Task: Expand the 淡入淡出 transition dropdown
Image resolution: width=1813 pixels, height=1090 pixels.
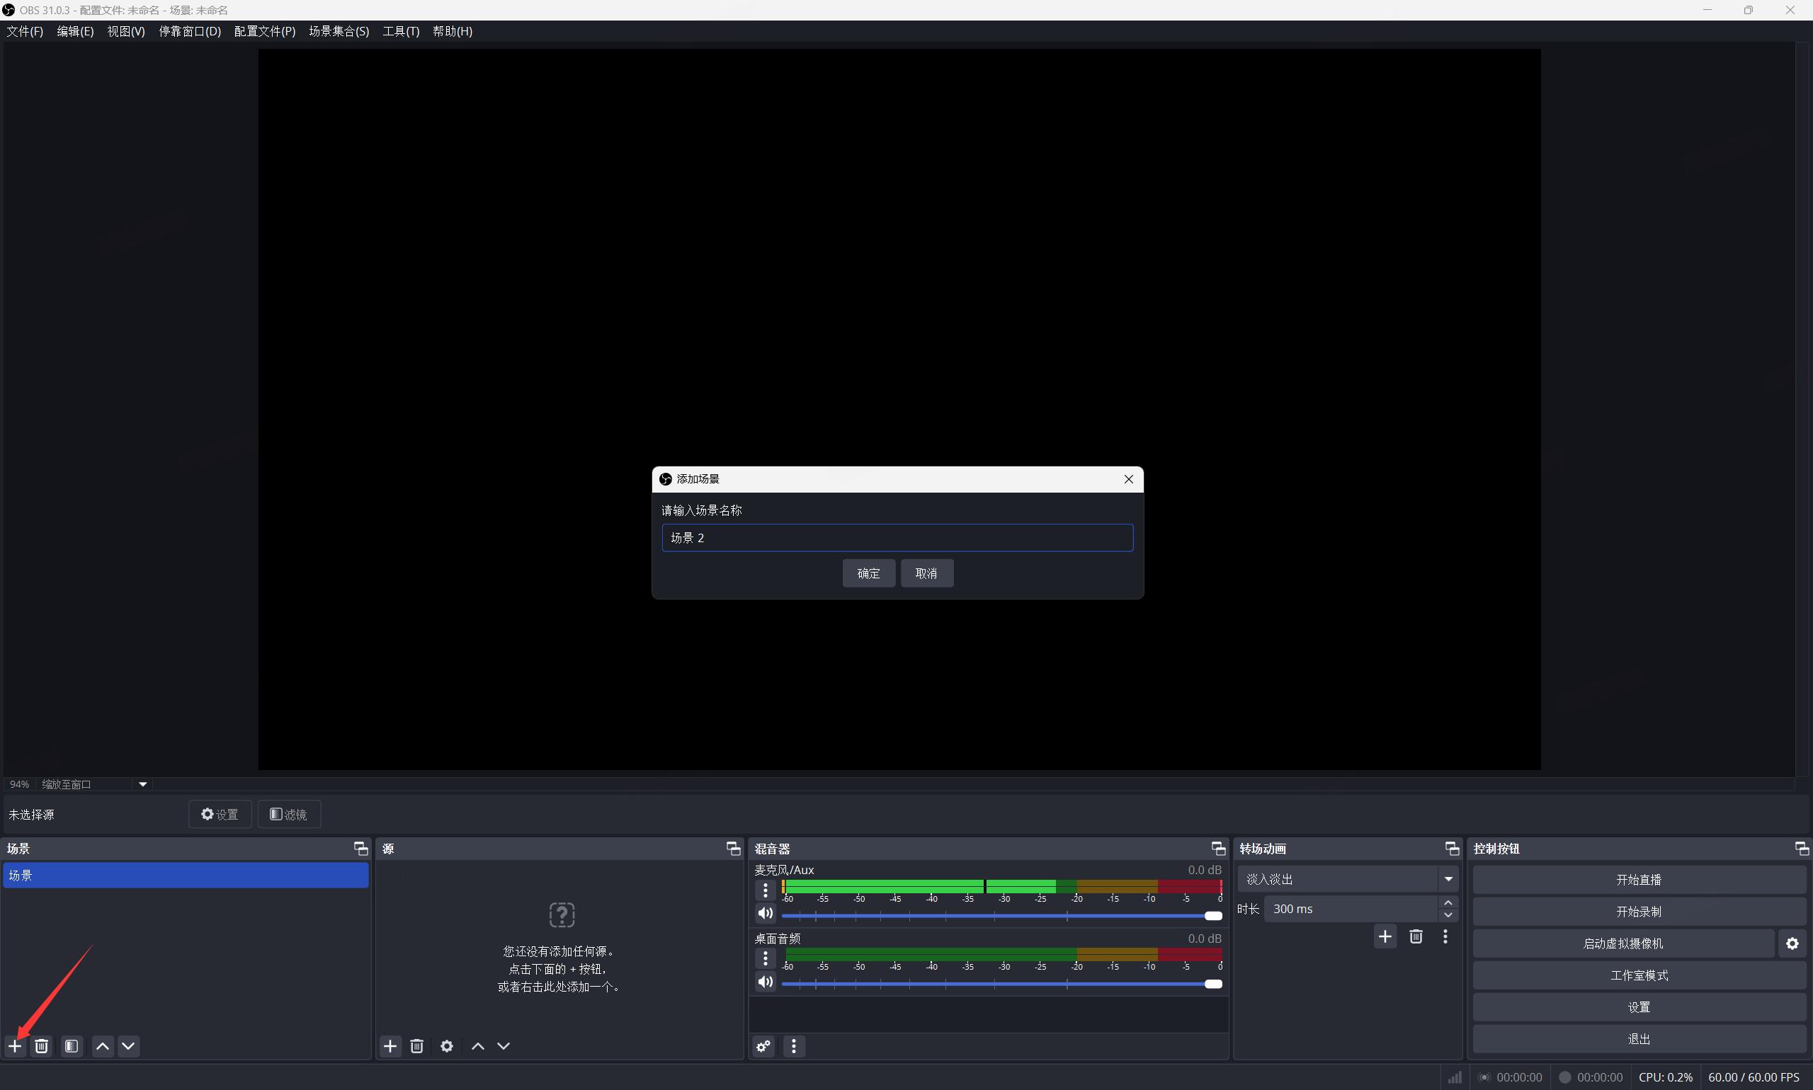Action: [1448, 879]
